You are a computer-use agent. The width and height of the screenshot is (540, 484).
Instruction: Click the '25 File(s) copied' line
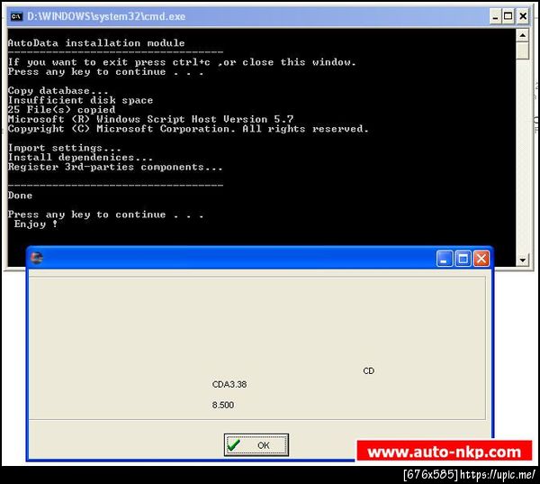(61, 110)
